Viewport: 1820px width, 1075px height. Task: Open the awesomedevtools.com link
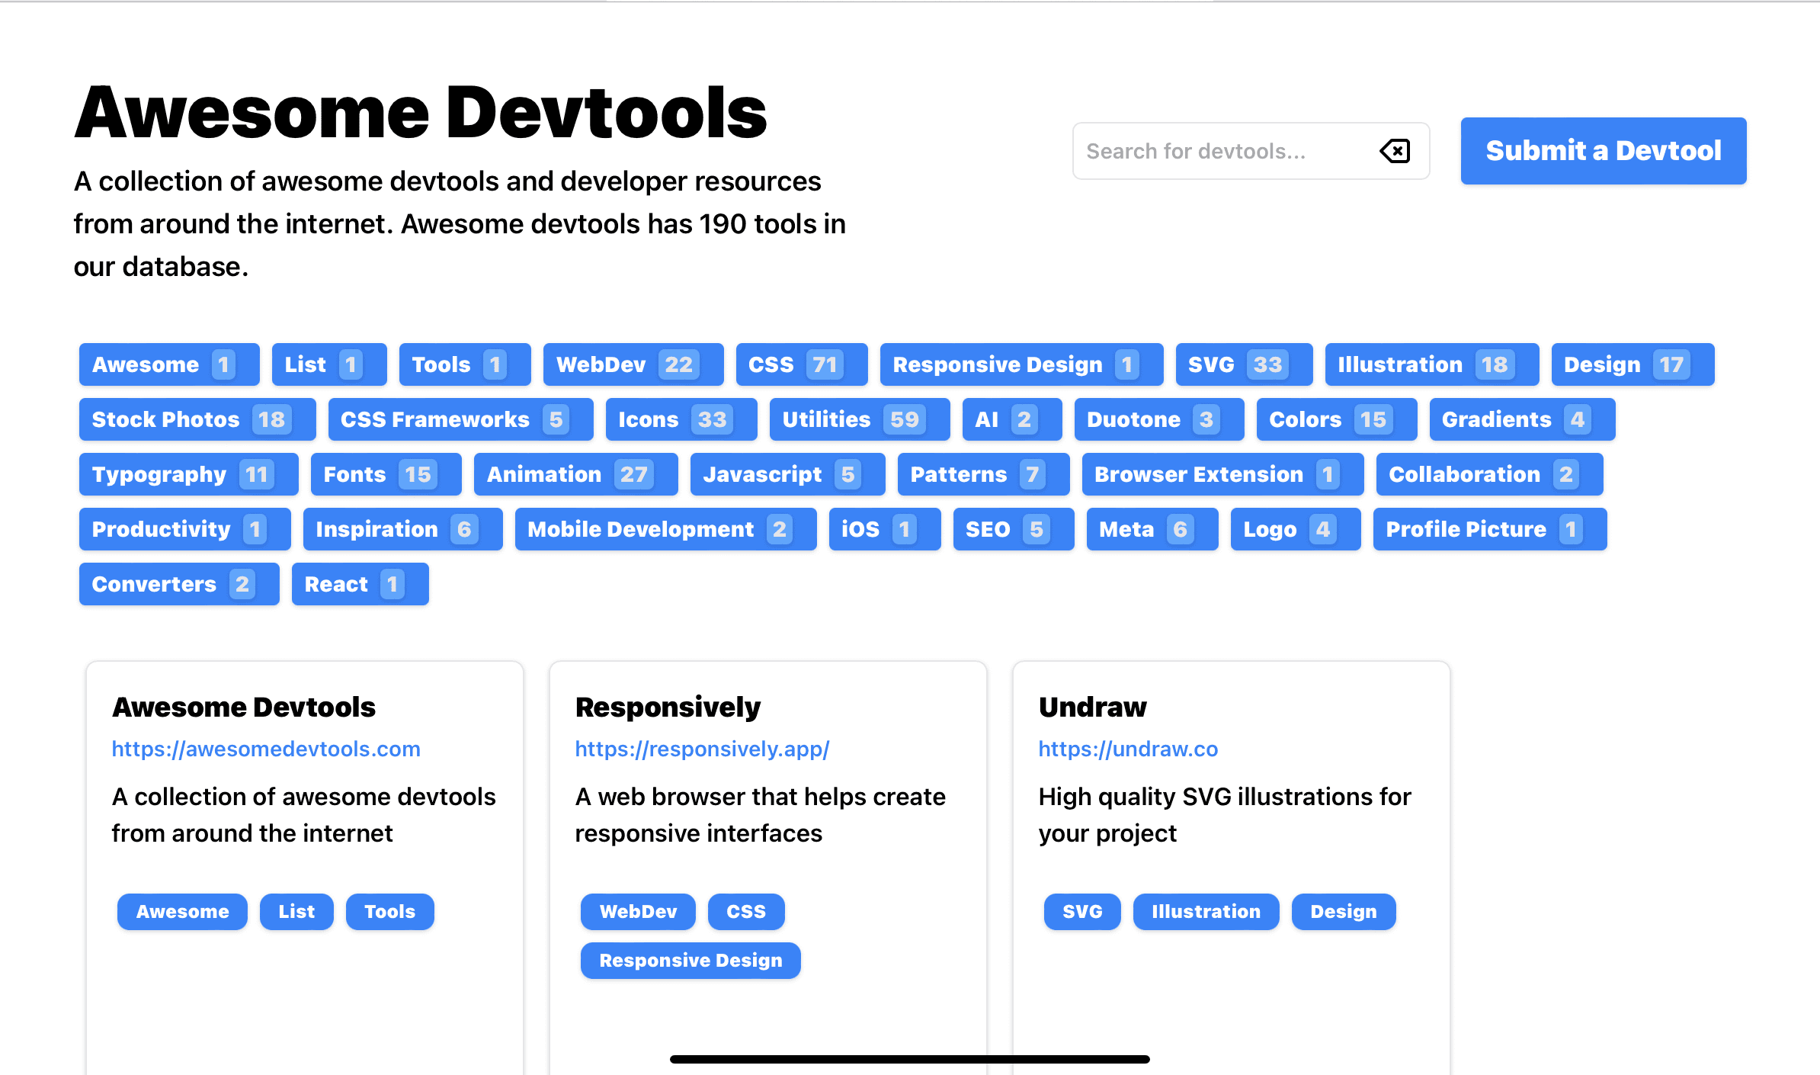pos(266,749)
